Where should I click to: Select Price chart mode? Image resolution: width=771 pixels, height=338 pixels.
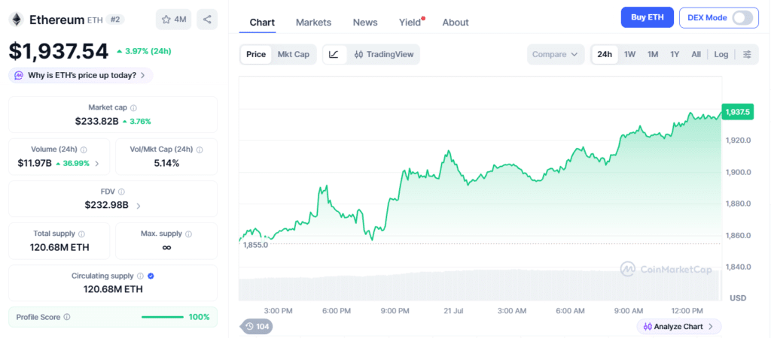click(x=256, y=54)
